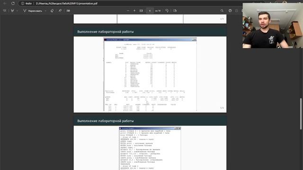Print the PDF document
The height and width of the screenshot is (170, 303).
coord(230,11)
